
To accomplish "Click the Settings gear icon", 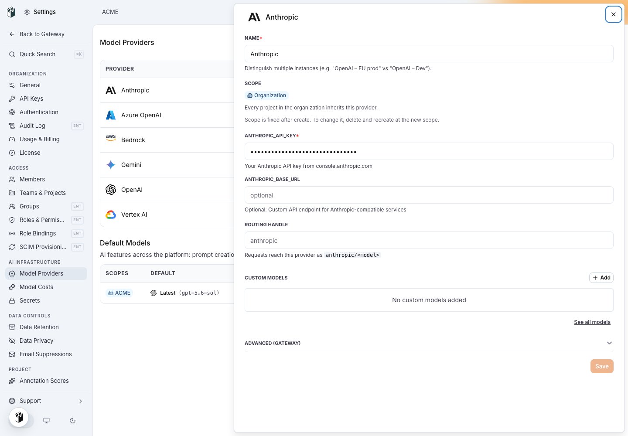I will tap(27, 12).
